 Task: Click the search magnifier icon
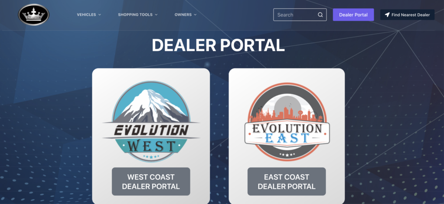click(320, 15)
